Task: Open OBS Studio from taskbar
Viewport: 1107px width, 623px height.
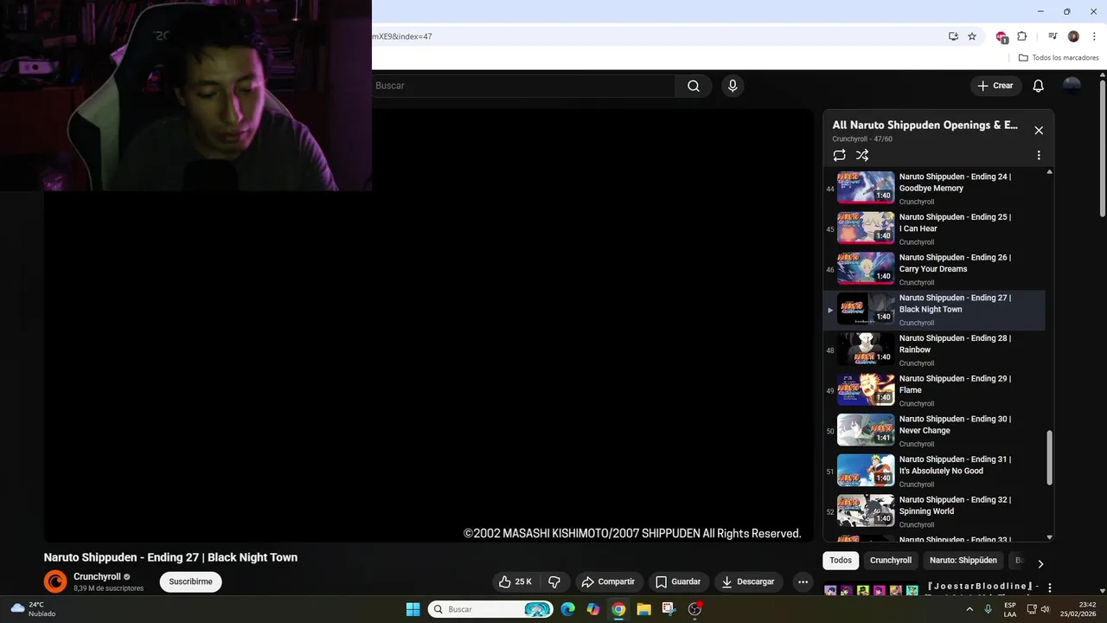Action: coord(694,609)
